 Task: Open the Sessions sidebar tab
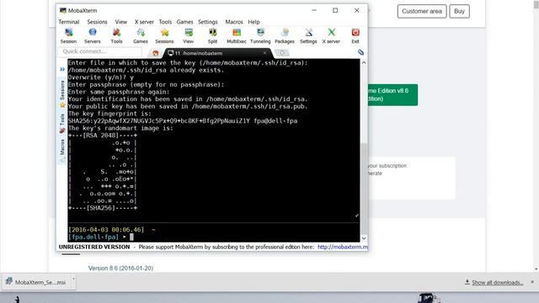point(62,93)
